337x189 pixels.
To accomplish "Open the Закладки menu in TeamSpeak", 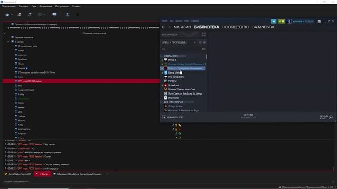I will 23,6.
